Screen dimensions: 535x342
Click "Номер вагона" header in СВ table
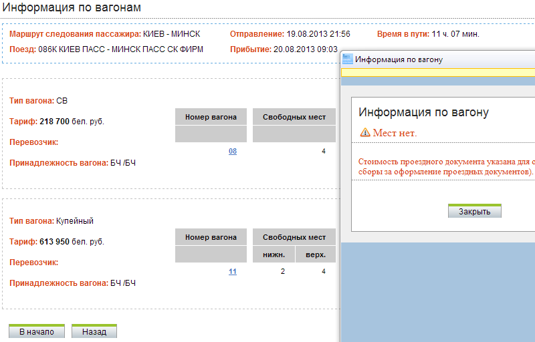click(211, 117)
